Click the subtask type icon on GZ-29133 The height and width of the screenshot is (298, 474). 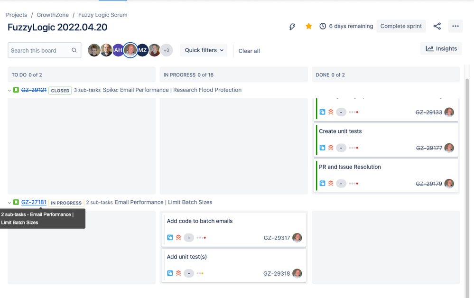[323, 112]
